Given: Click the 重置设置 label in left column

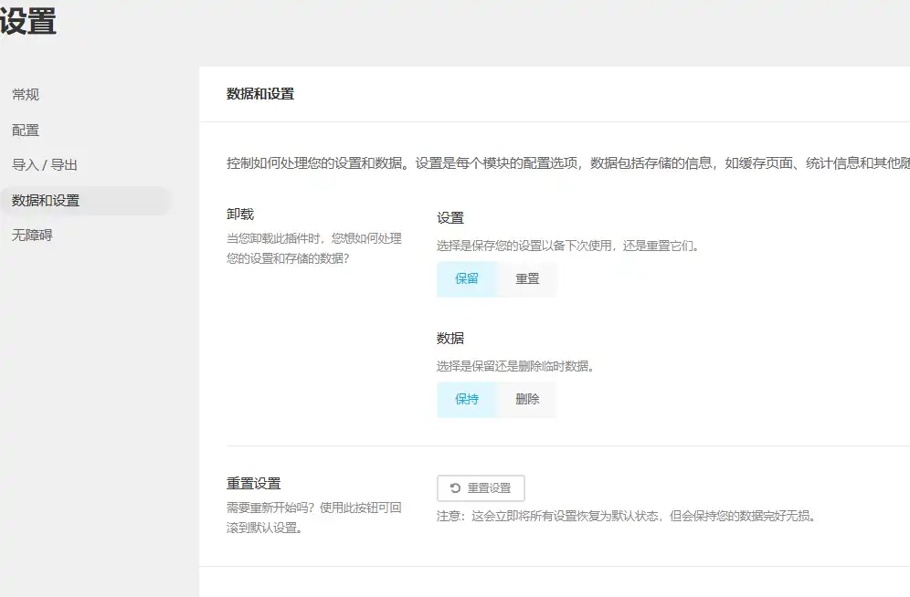Looking at the screenshot, I should click(252, 483).
